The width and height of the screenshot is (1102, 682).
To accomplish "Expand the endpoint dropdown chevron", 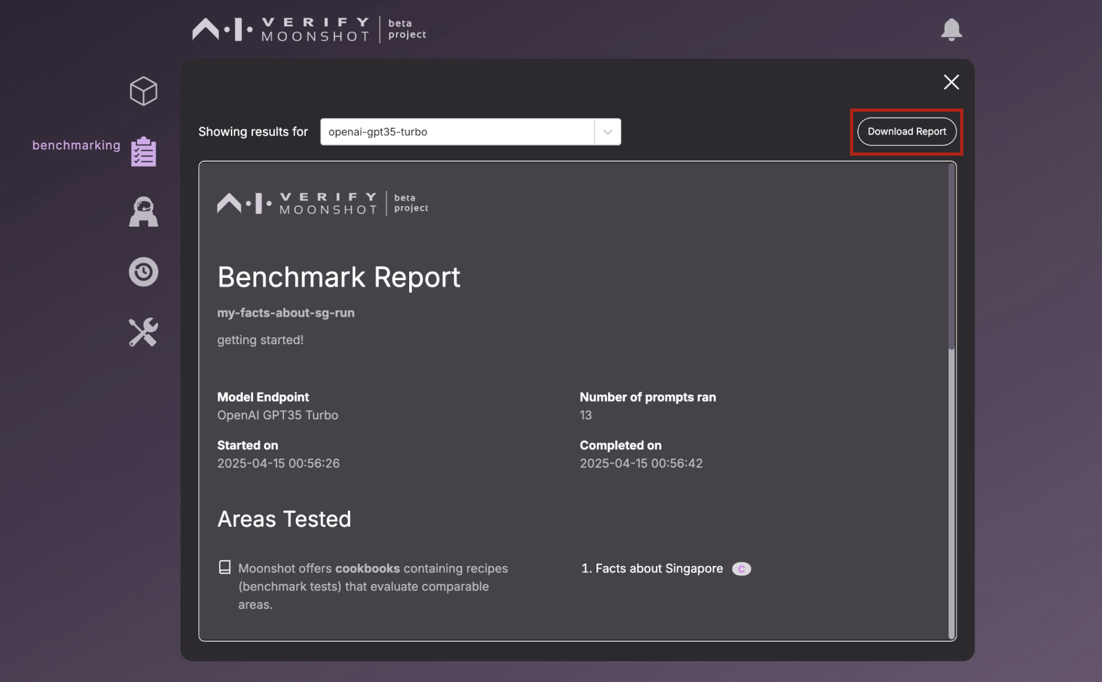I will click(608, 132).
